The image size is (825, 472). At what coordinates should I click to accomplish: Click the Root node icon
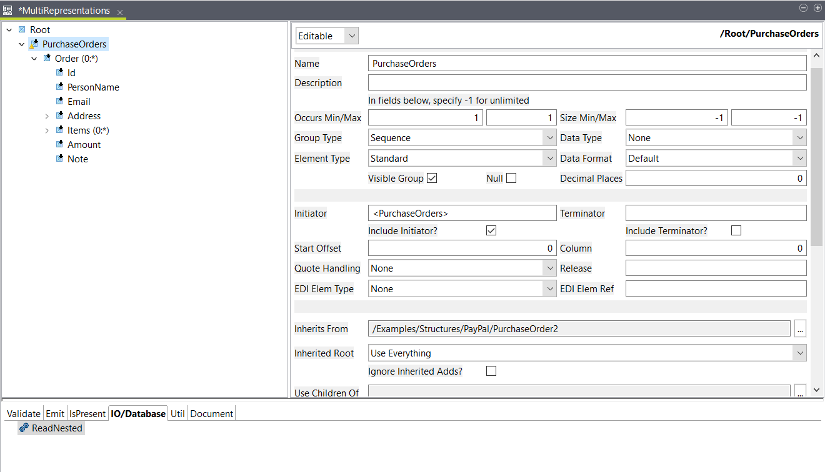click(22, 29)
